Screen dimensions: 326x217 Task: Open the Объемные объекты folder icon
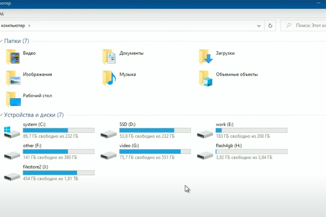(x=206, y=78)
